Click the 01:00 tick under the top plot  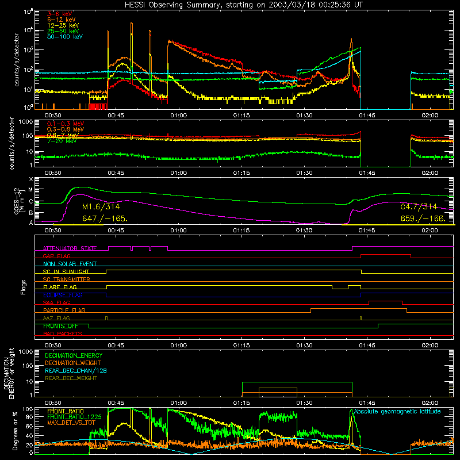[179, 116]
